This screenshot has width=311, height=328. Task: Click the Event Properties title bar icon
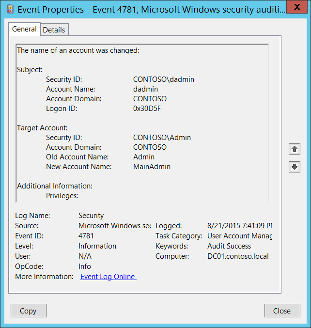pos(10,8)
